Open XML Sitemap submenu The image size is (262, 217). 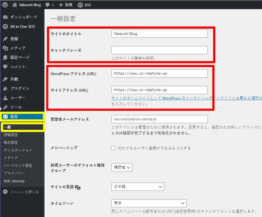tap(14, 181)
